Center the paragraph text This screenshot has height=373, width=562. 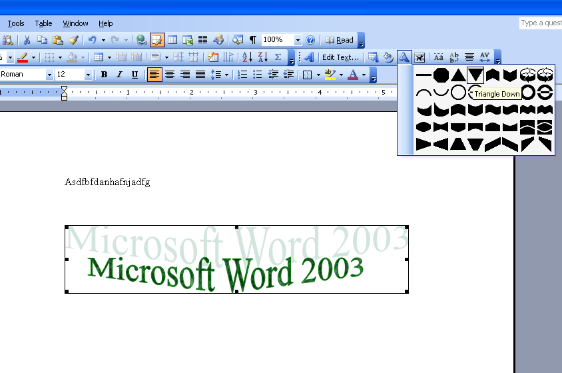pyautogui.click(x=170, y=75)
